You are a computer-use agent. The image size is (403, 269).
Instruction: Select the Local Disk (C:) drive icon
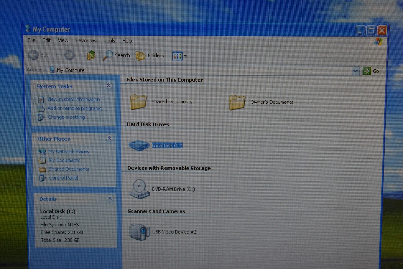pos(139,145)
